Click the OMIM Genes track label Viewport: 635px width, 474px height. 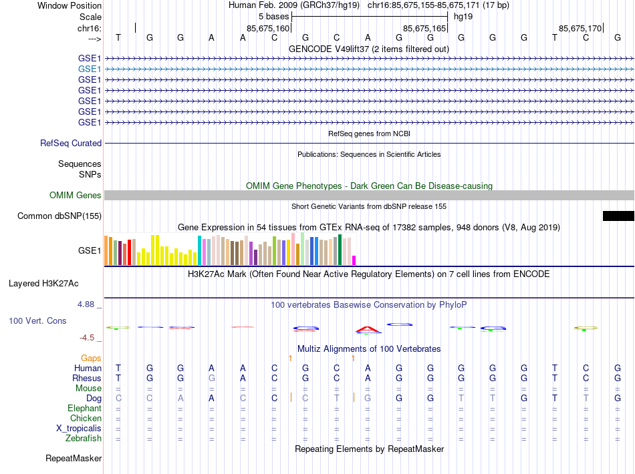(x=76, y=196)
